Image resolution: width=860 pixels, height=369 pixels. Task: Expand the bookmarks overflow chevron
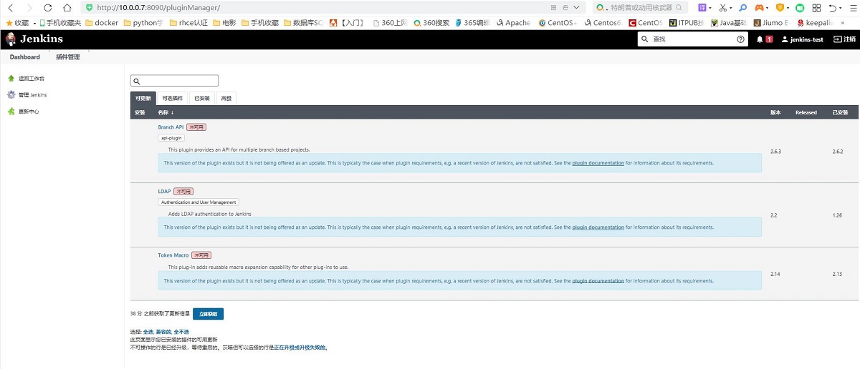(842, 23)
